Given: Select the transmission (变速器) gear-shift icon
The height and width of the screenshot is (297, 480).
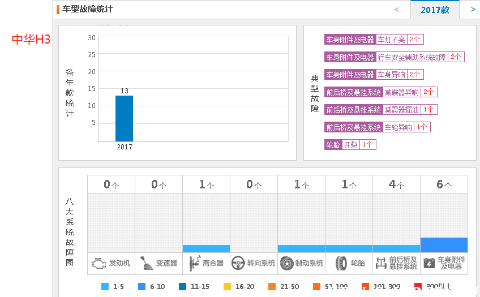Looking at the screenshot, I should point(147,263).
